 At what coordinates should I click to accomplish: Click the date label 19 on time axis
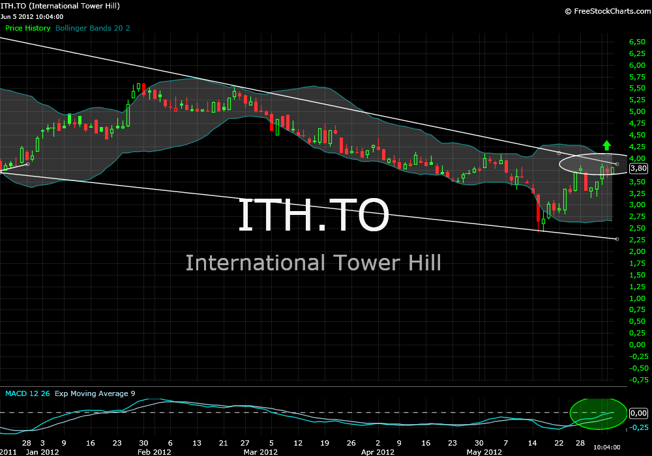(325, 443)
